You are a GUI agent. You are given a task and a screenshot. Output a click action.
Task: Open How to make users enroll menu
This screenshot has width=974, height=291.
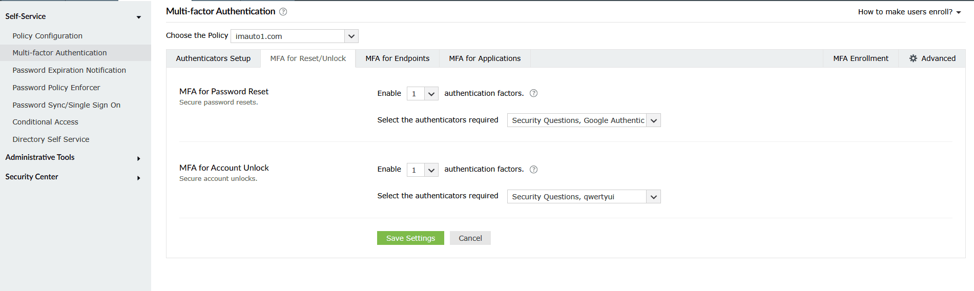coord(909,12)
